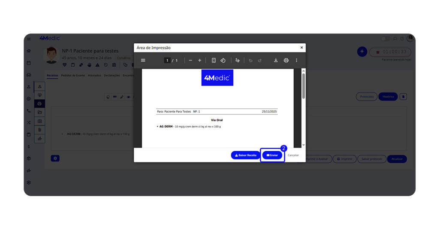The width and height of the screenshot is (439, 230).
Task: Download the PDF from the viewer toolbar
Action: 276,60
